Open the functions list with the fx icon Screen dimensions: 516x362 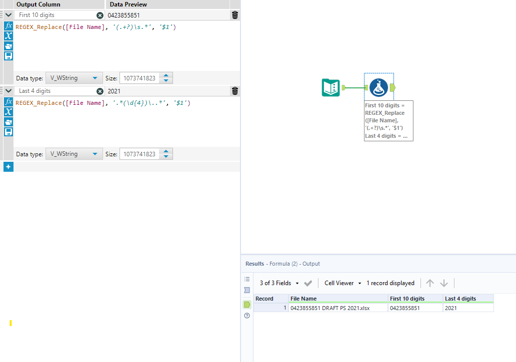(8, 26)
